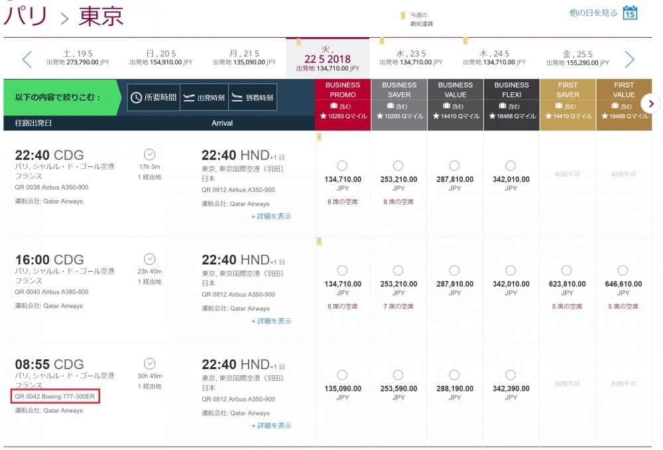663x450 pixels.
Task: Switch to Wednesday 23 5 date tab
Action: (411, 58)
